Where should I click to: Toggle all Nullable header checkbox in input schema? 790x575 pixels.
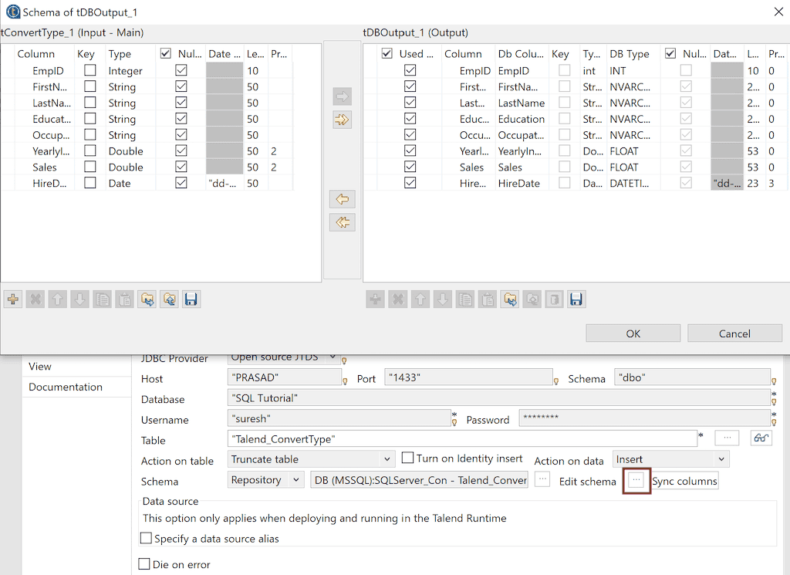pos(165,53)
